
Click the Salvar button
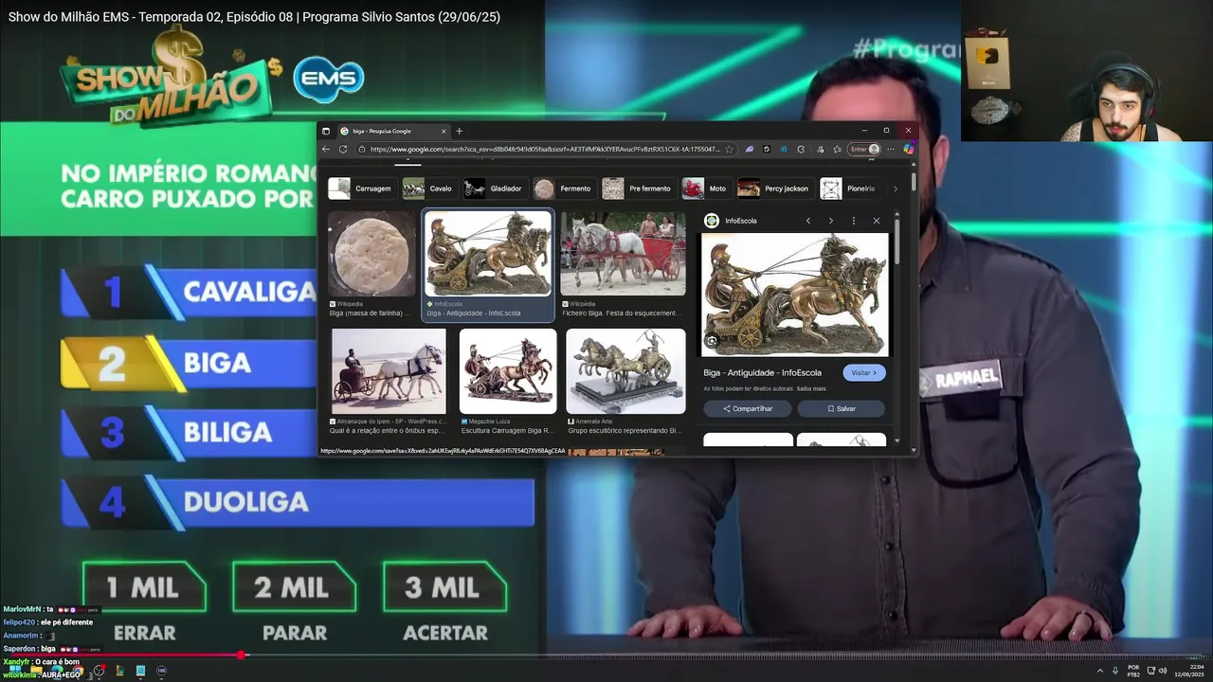842,408
